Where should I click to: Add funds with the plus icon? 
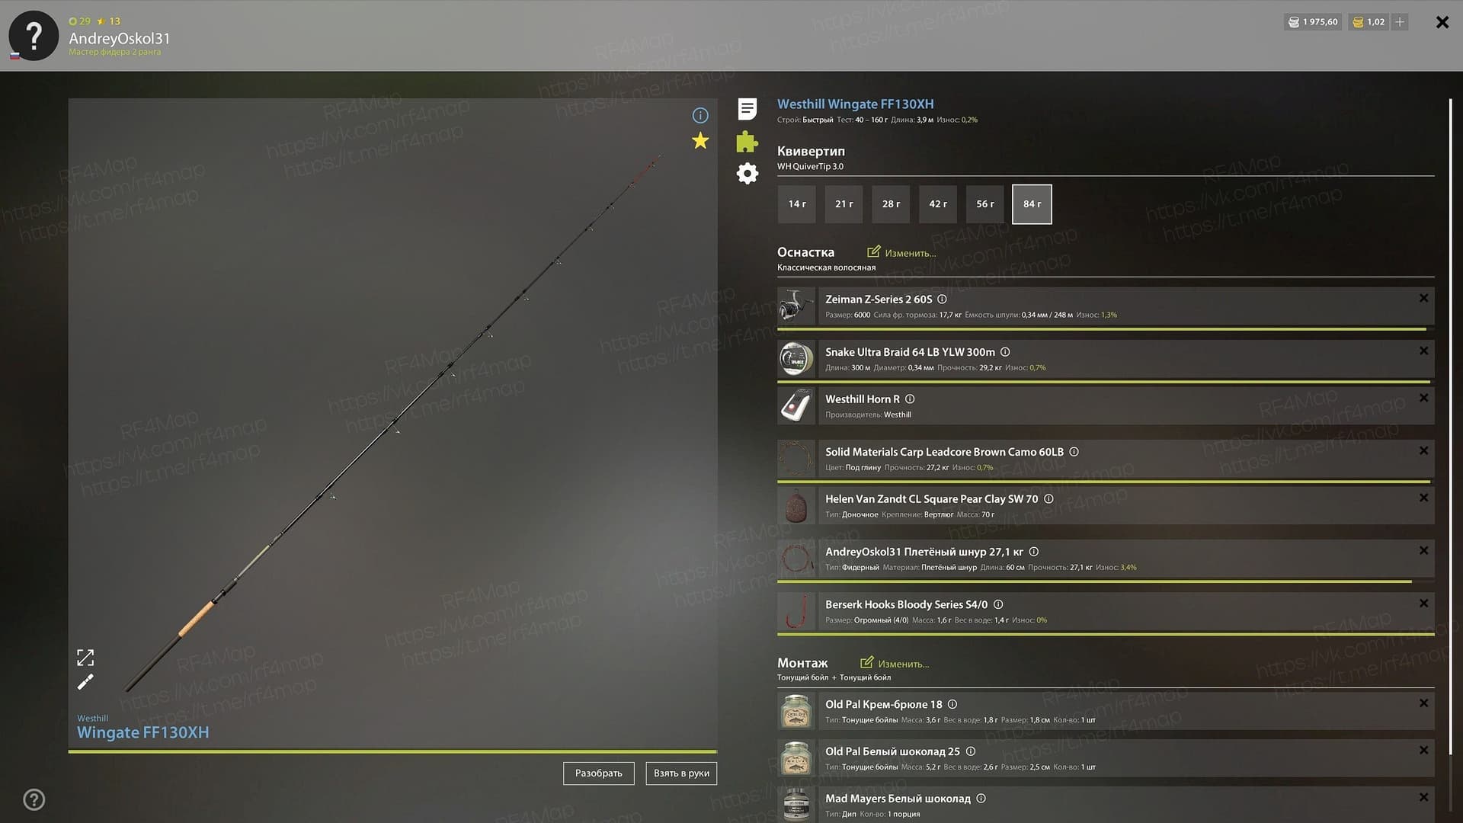pos(1400,22)
